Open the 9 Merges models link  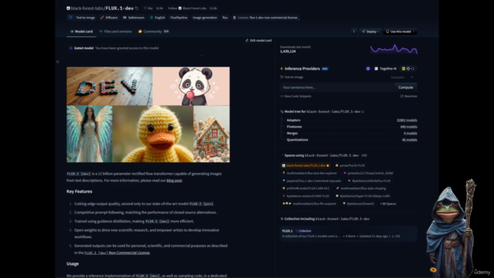point(410,134)
